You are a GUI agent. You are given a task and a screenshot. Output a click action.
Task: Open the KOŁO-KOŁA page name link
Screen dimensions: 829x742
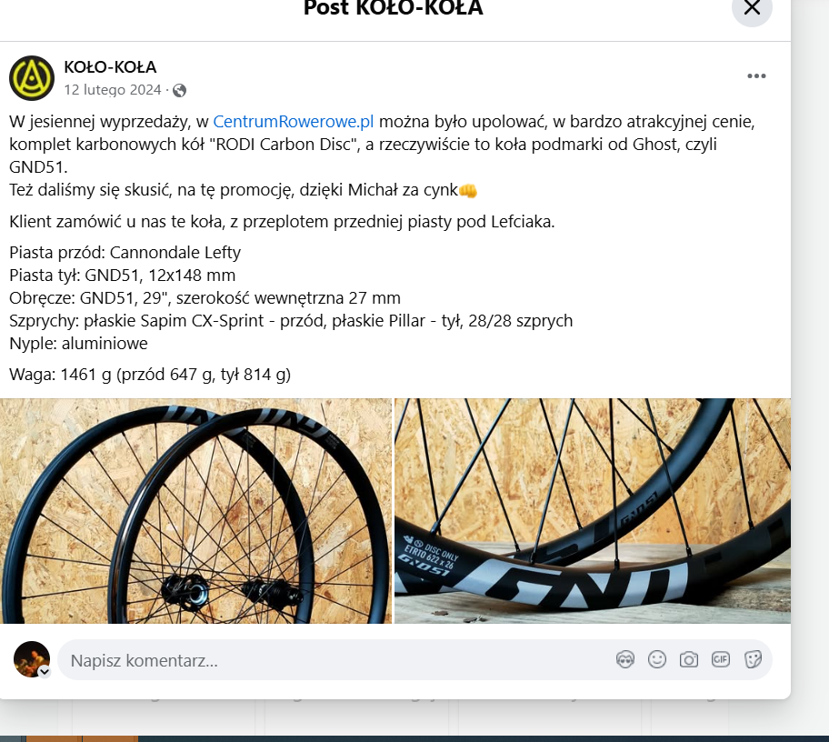(x=110, y=67)
